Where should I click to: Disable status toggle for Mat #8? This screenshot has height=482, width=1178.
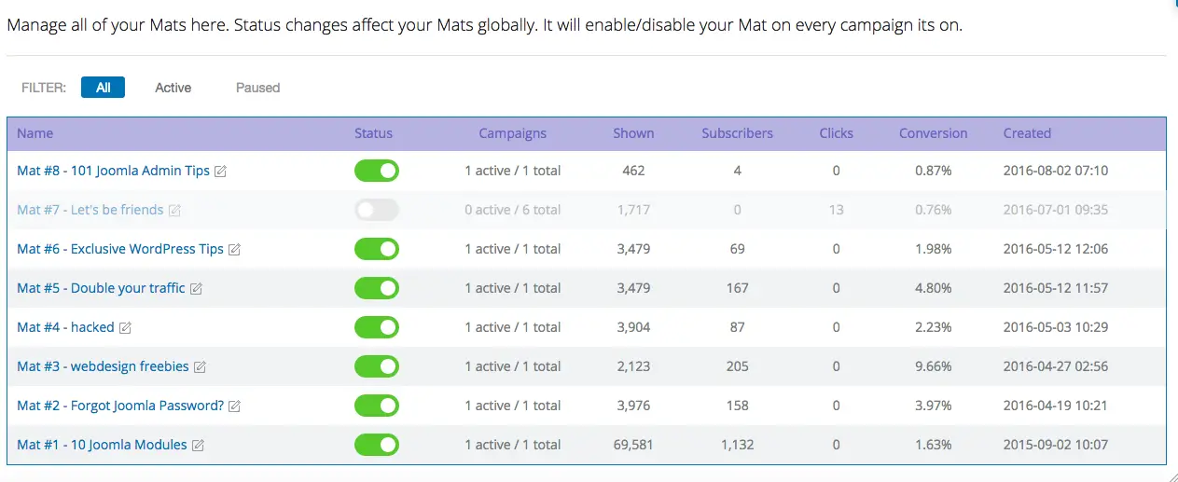pyautogui.click(x=377, y=171)
